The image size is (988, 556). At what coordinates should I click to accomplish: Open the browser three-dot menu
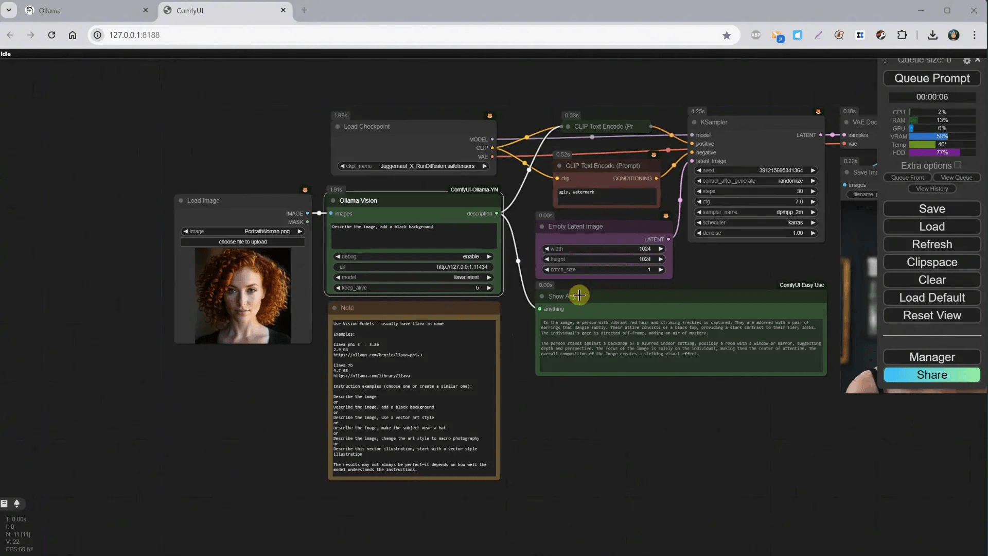tap(974, 35)
